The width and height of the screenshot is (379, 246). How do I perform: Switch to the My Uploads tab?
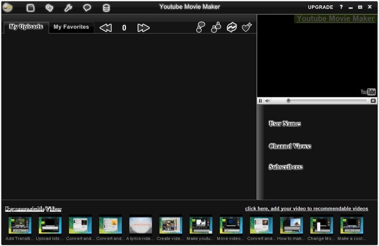(26, 27)
